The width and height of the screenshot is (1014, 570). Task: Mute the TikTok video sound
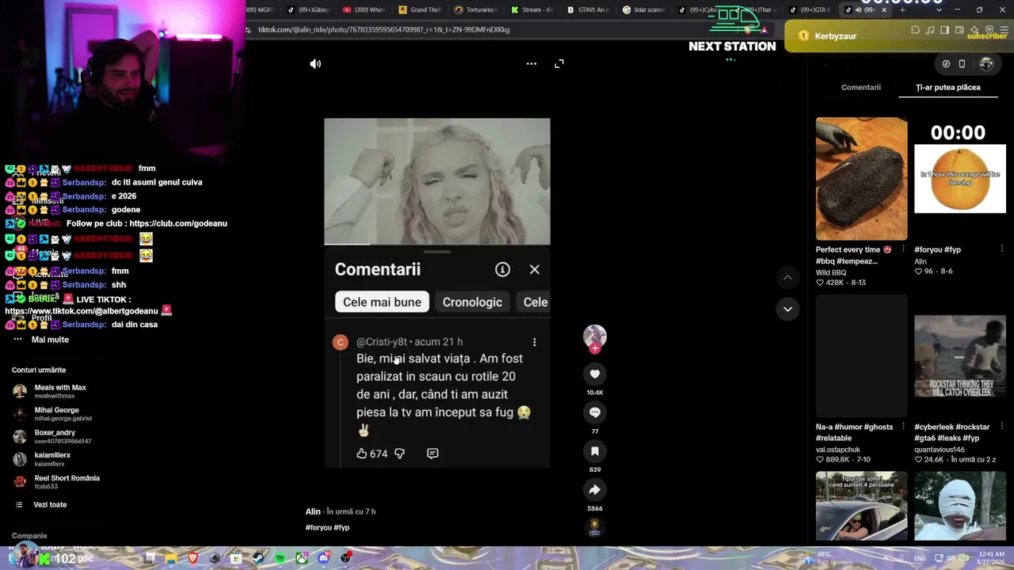[315, 64]
